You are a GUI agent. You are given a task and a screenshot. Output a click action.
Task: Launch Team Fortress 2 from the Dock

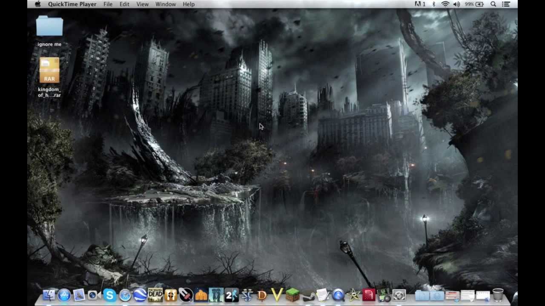click(x=171, y=295)
